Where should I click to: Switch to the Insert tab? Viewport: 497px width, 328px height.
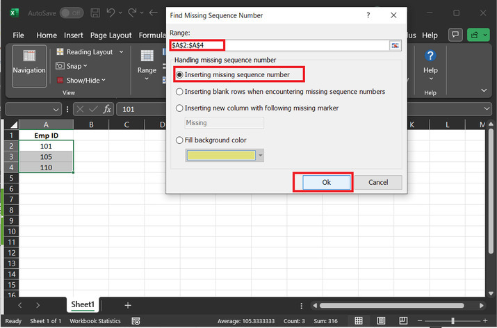tap(74, 35)
